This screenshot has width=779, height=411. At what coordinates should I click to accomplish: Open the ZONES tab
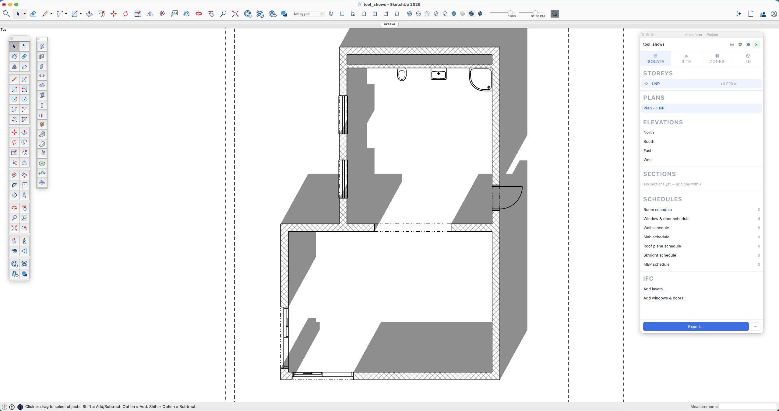[x=717, y=58]
